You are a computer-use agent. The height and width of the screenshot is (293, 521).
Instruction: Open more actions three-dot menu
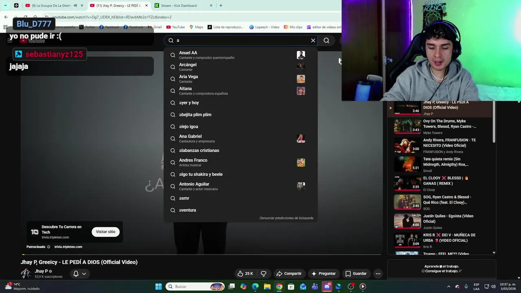pos(378,273)
